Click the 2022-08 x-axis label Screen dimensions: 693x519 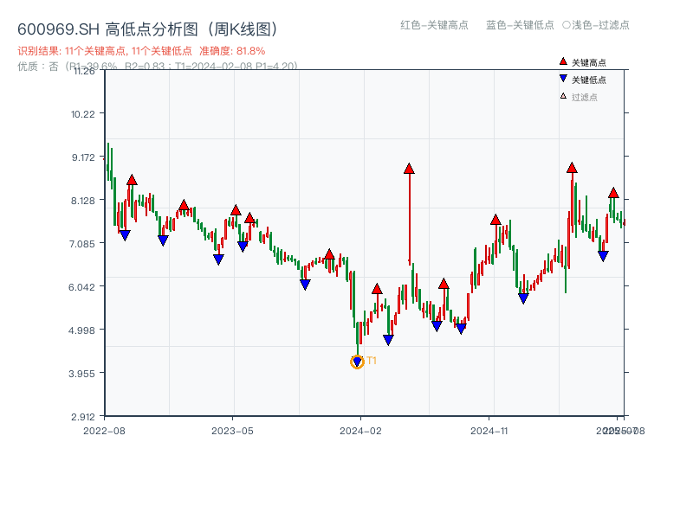(104, 431)
